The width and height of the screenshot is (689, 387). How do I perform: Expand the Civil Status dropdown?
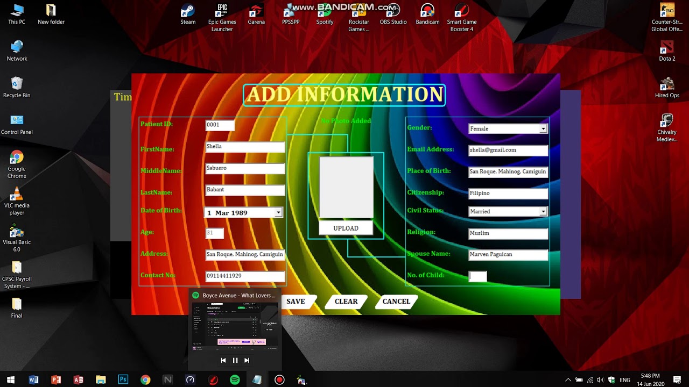click(543, 211)
